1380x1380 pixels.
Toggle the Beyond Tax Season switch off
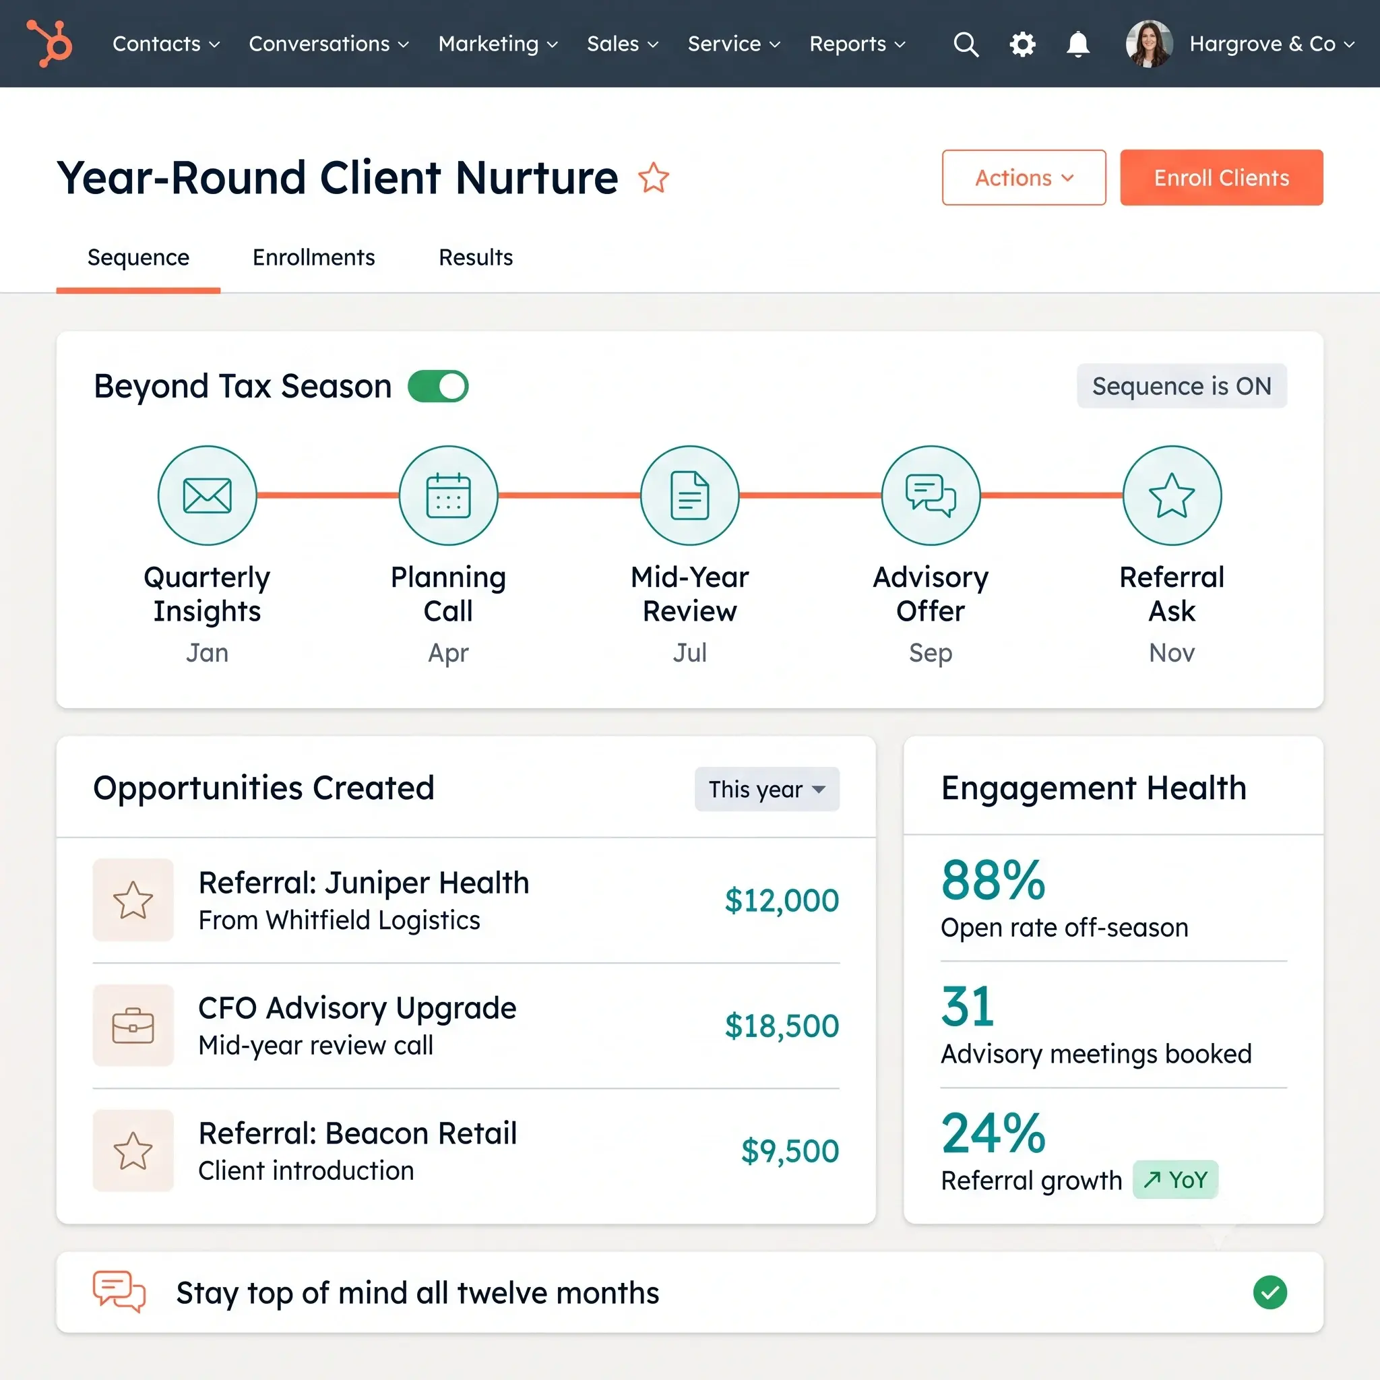438,386
